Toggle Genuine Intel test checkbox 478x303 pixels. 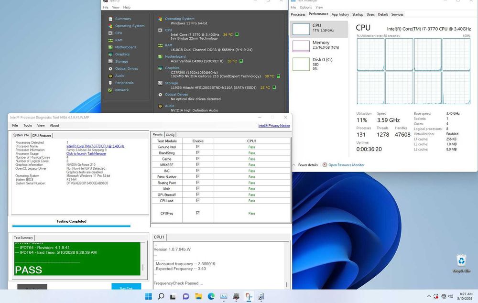(197, 147)
